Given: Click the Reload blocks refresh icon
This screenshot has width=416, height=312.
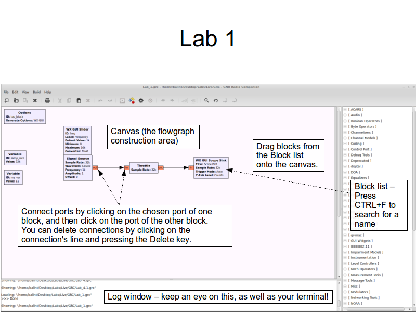Looking at the screenshot, I should click(x=216, y=100).
